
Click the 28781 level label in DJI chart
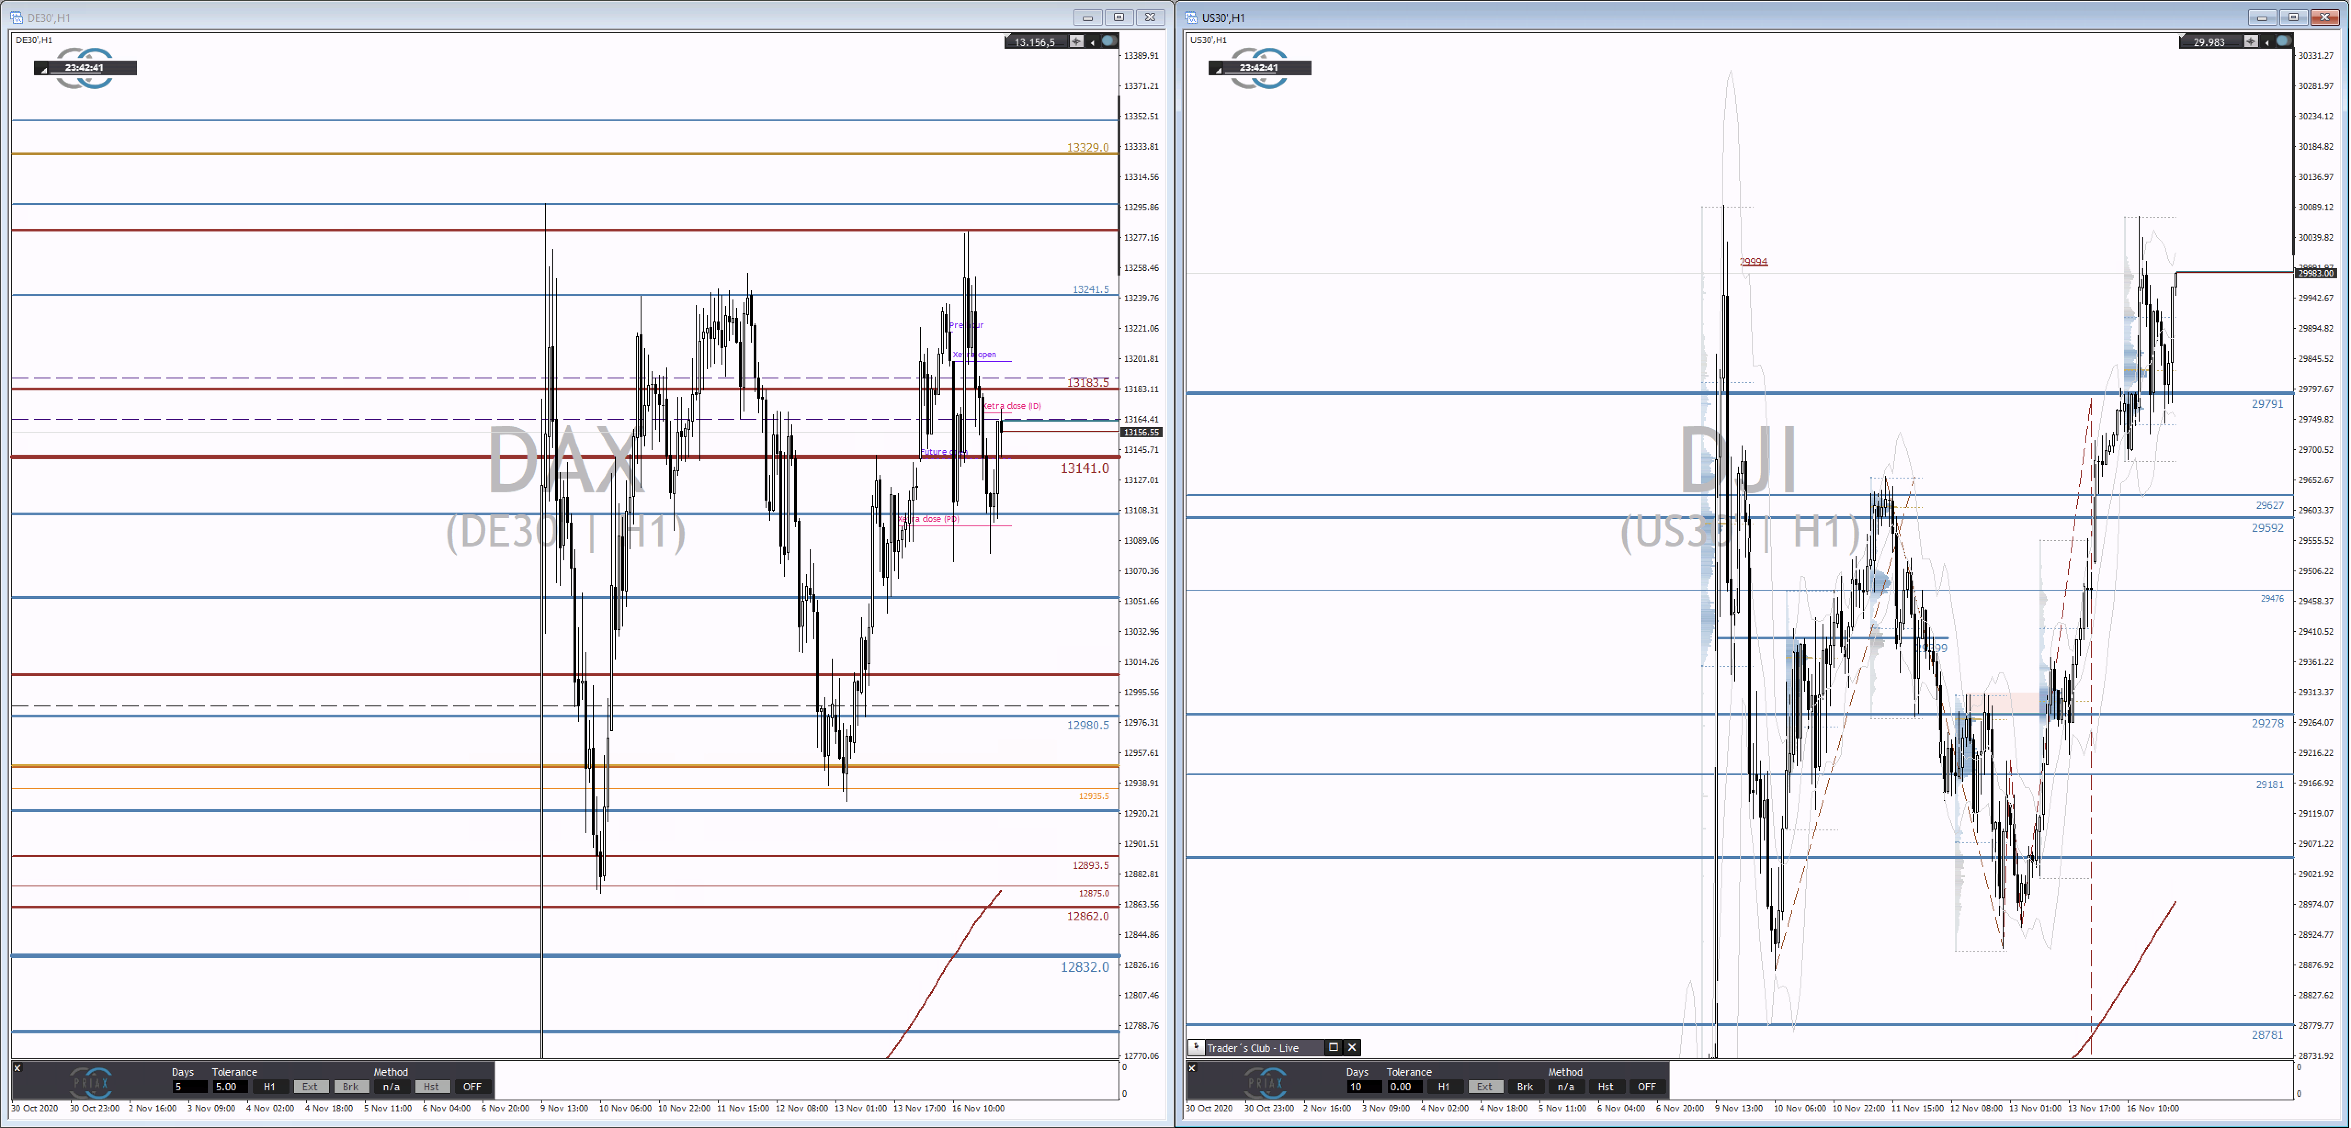click(x=2267, y=1034)
